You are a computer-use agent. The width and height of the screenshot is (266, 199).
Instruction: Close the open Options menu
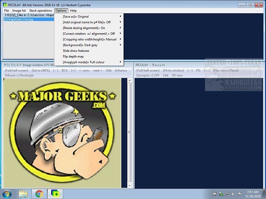tap(61, 10)
